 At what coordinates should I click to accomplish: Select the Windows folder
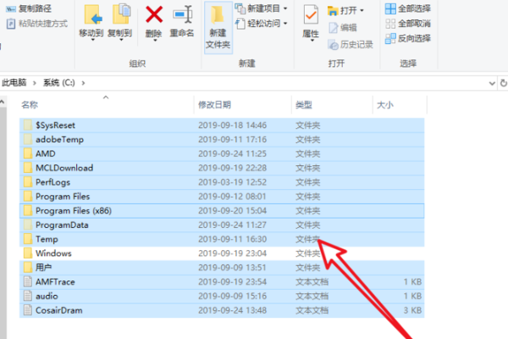coord(222,253)
